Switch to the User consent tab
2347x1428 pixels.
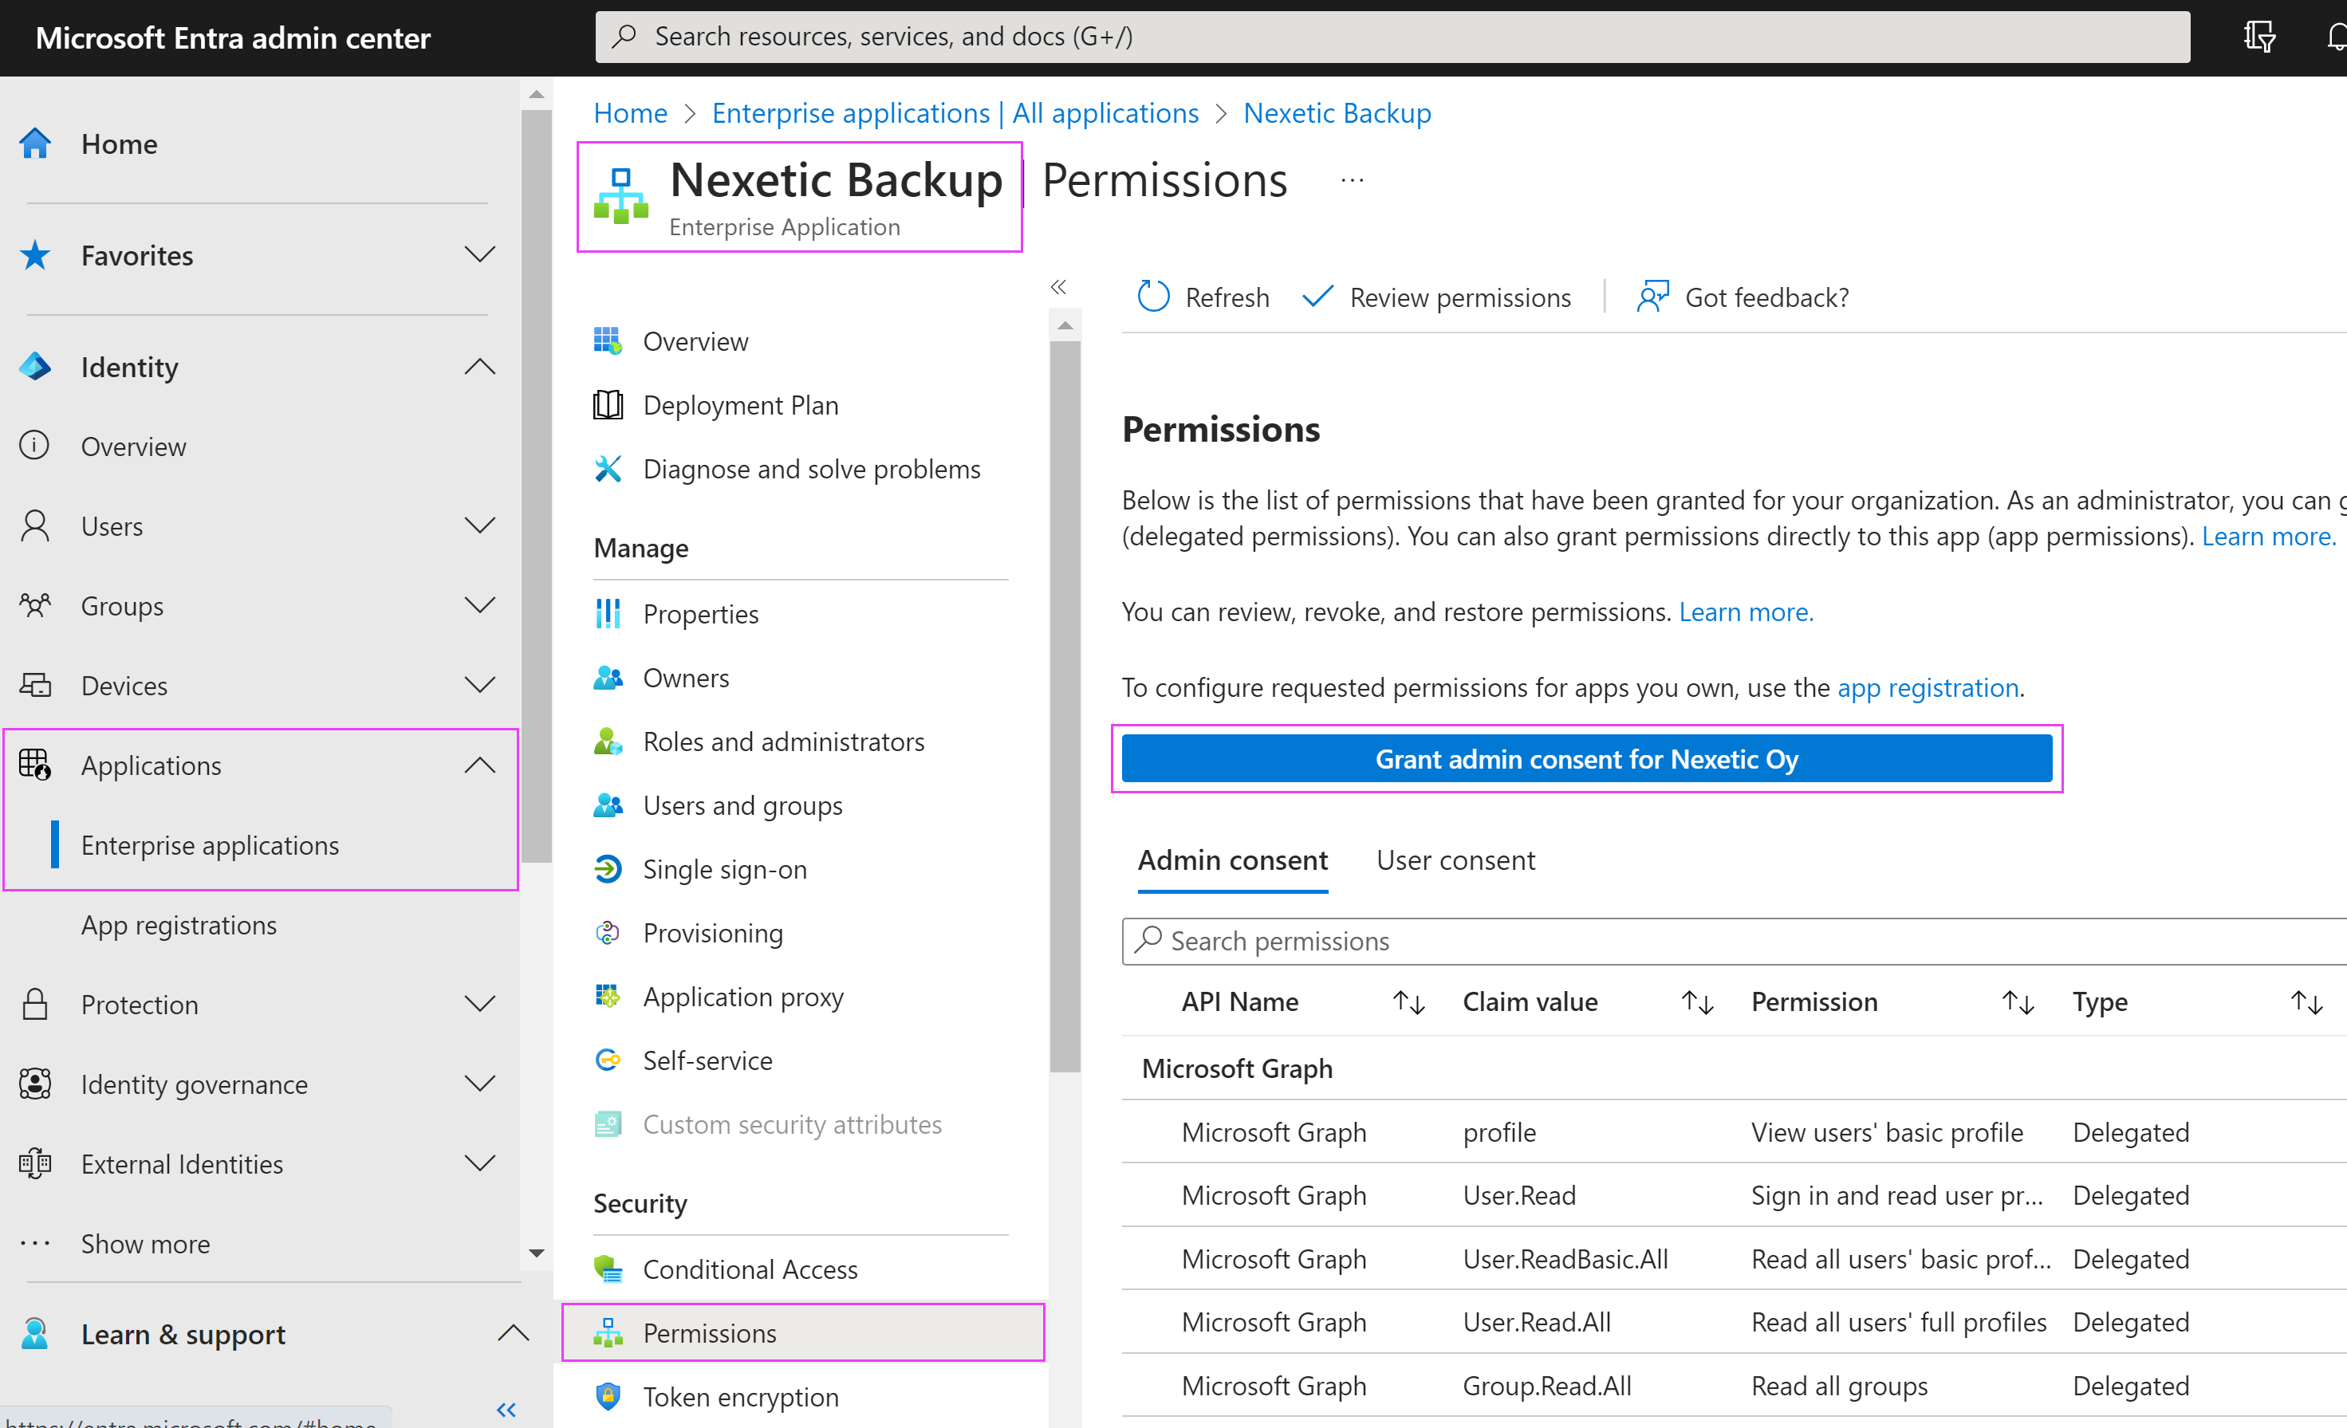(1455, 860)
